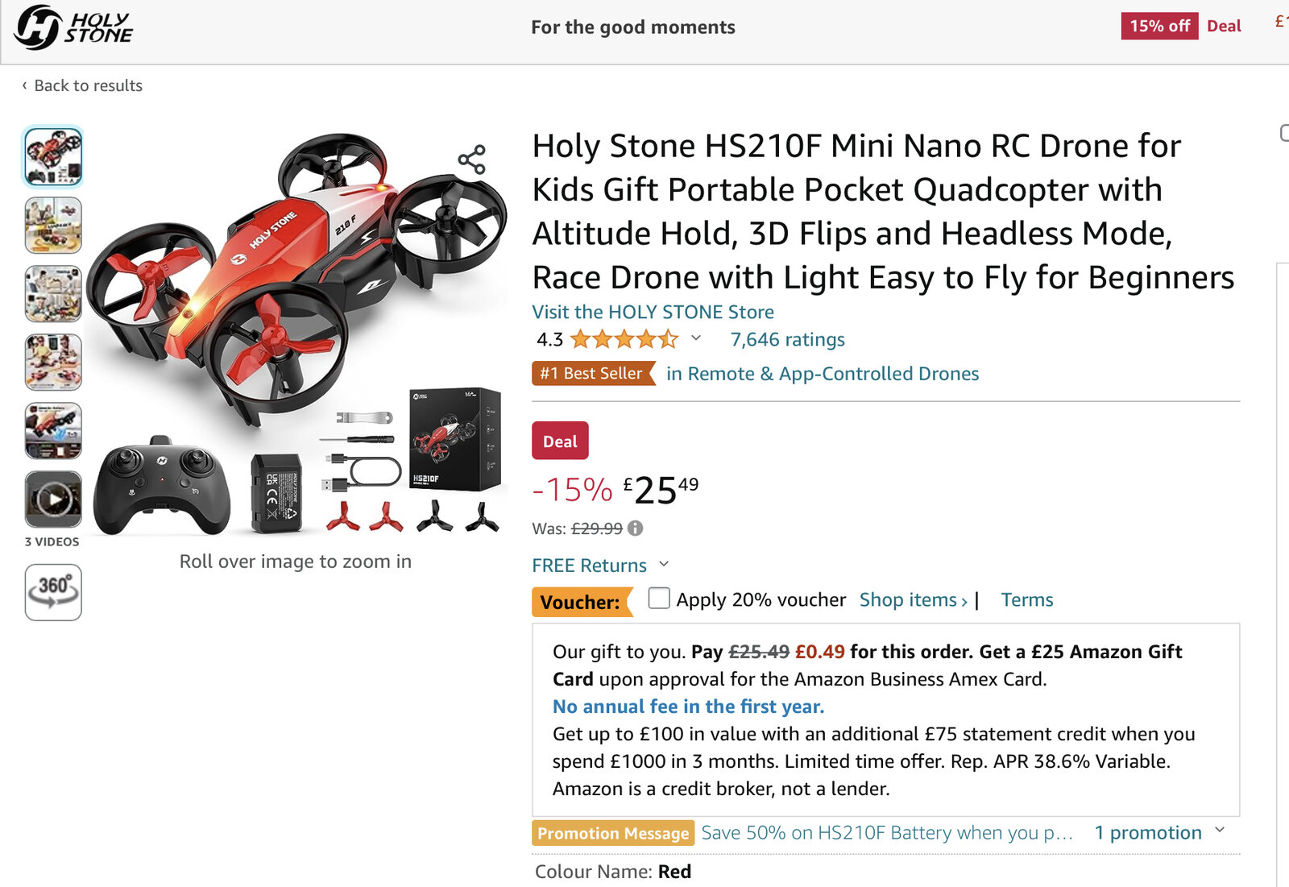The width and height of the screenshot is (1289, 887).
Task: Select the first product thumbnail
Action: click(53, 157)
